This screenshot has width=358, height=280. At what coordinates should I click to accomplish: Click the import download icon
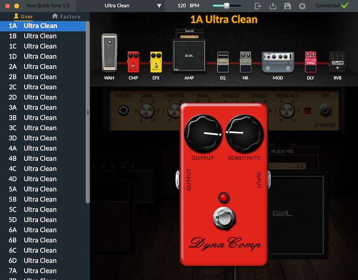(x=273, y=6)
